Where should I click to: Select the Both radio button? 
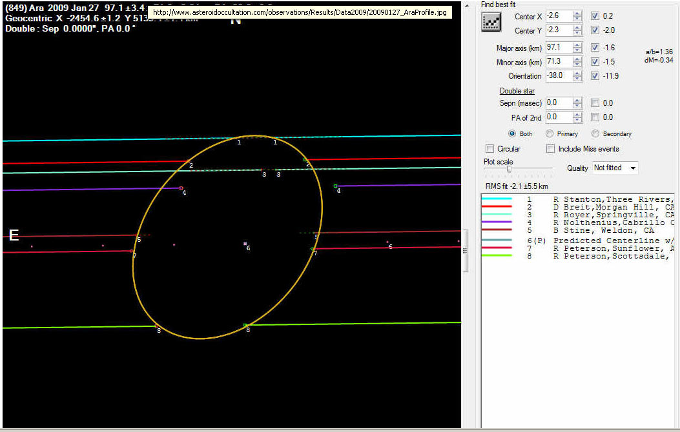512,133
